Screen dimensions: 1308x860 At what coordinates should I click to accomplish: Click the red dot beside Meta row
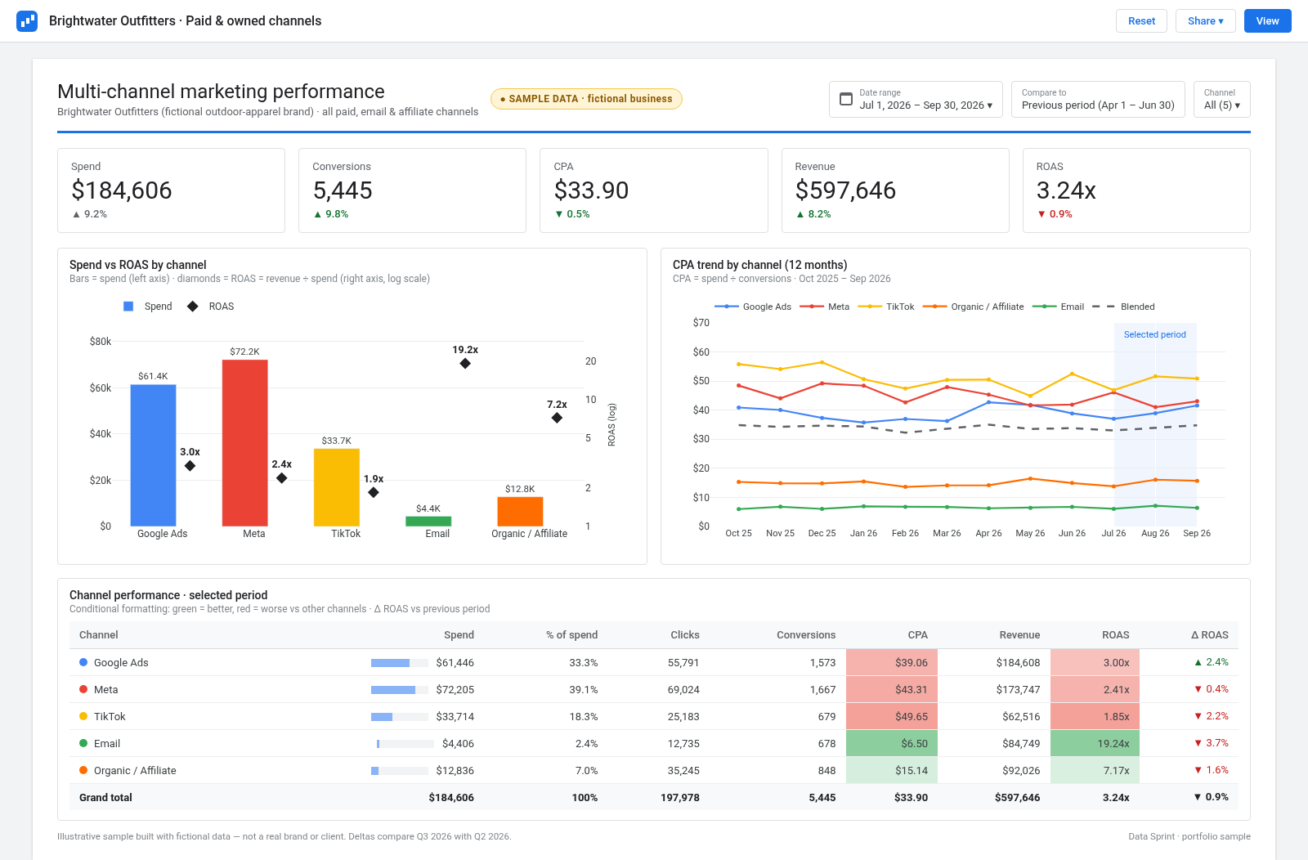tap(83, 689)
